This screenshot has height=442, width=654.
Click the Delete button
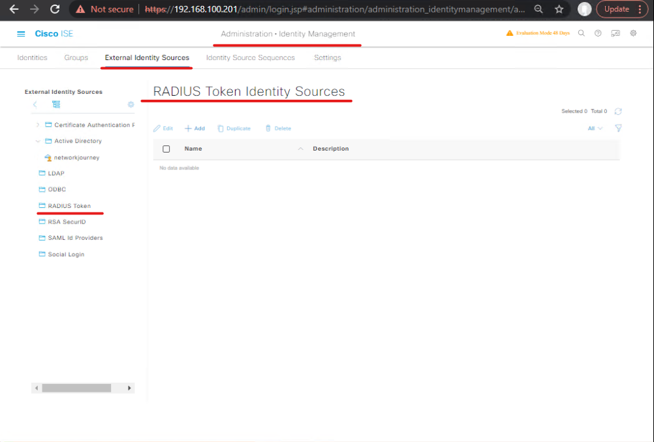pos(278,128)
